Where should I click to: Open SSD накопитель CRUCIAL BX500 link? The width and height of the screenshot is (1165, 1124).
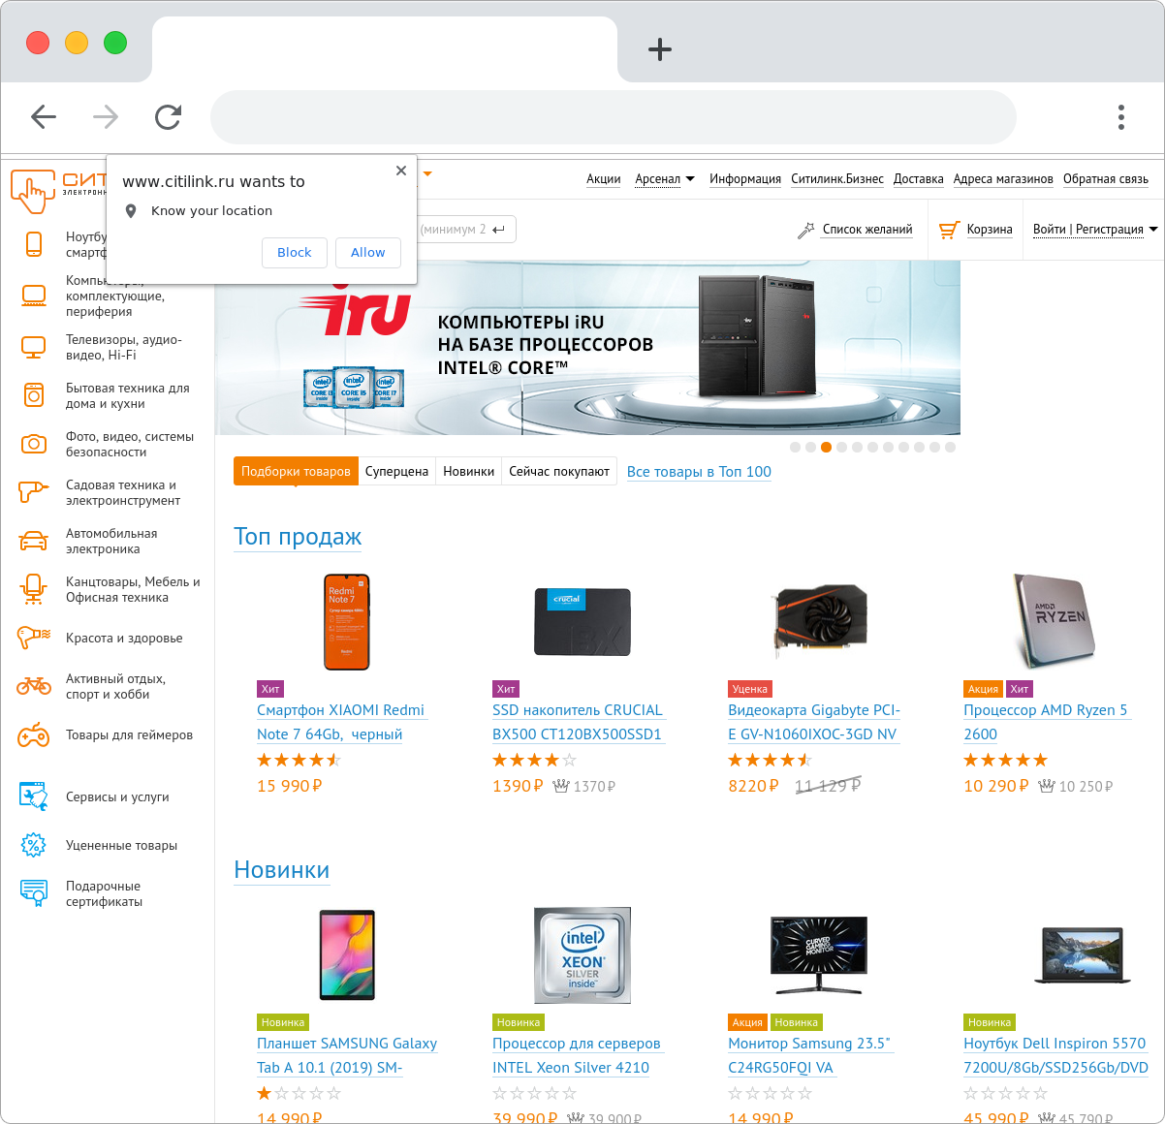pos(577,722)
